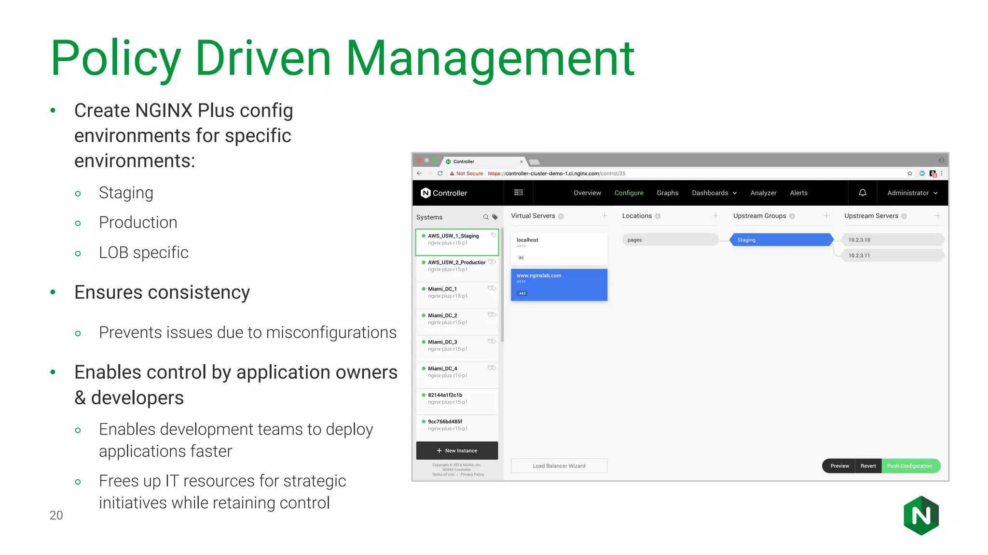The image size is (988, 555).
Task: Show info for Virtual Servers
Action: coord(561,216)
